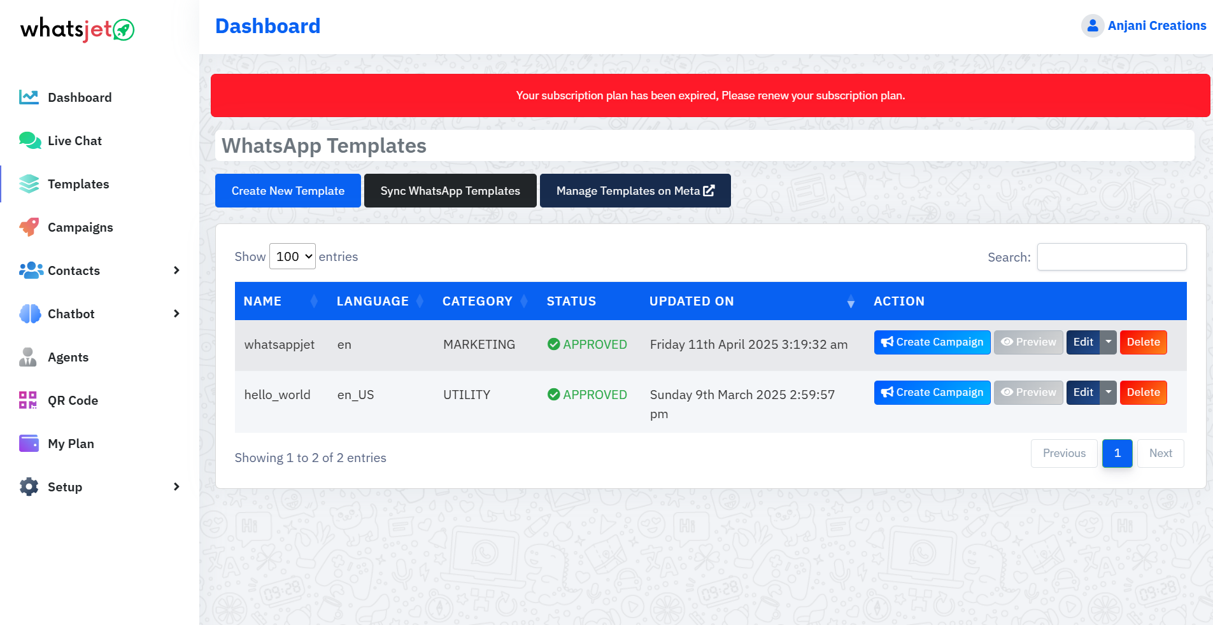Go to page 1 in pagination
This screenshot has height=625, width=1213.
(x=1117, y=453)
